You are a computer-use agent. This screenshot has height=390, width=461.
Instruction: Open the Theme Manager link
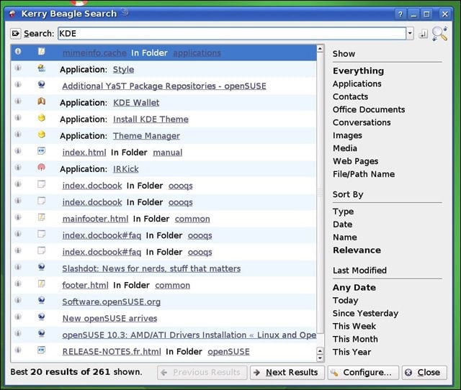146,136
